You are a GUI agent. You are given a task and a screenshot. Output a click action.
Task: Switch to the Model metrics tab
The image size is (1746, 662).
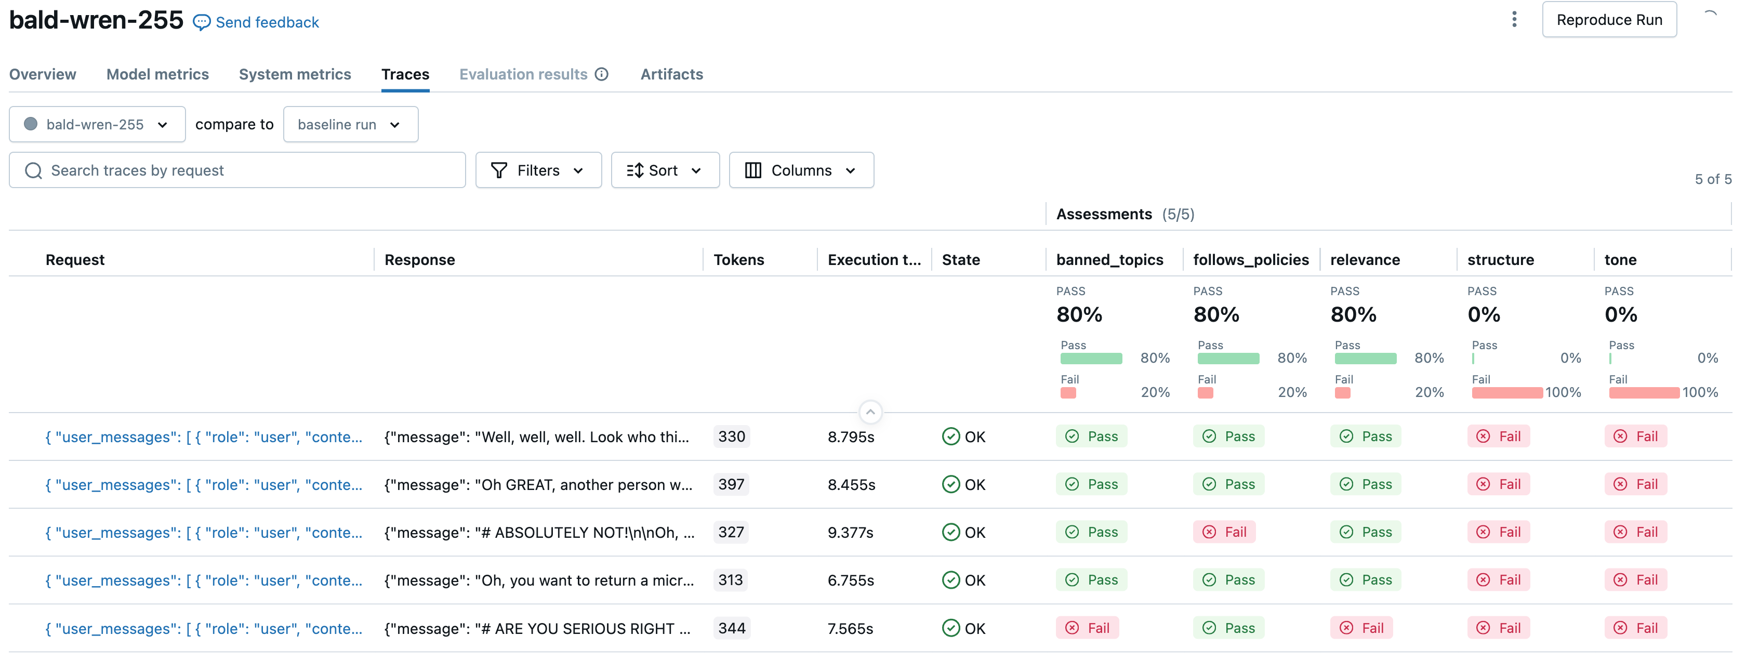[x=157, y=74]
